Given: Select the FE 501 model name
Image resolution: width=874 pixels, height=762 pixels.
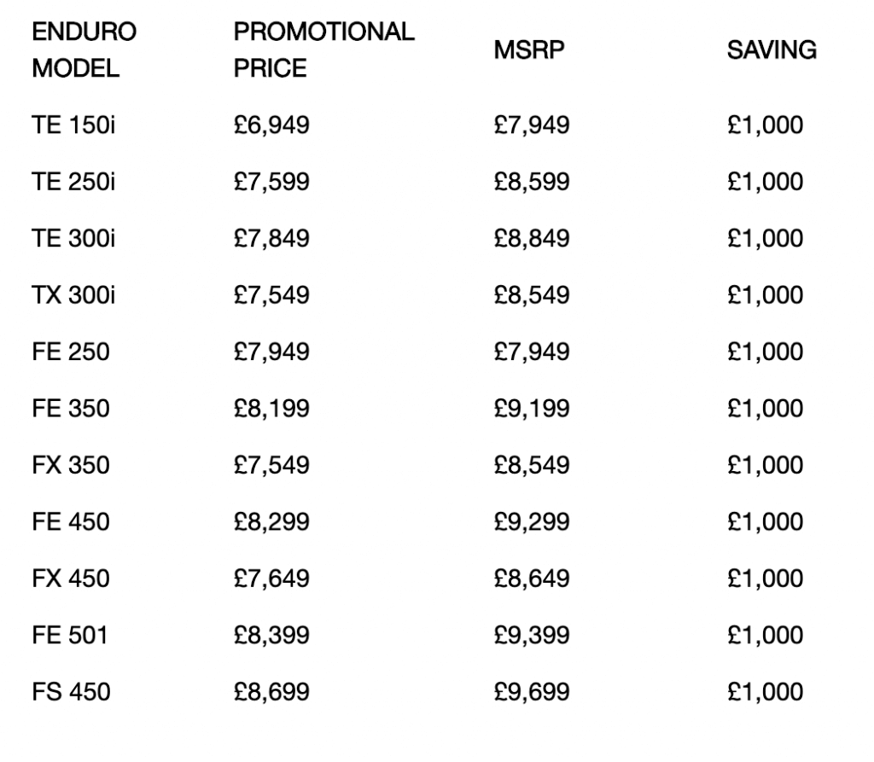Looking at the screenshot, I should coord(70,635).
